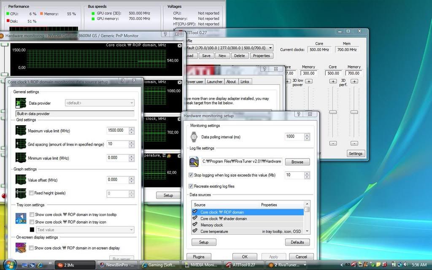Click the volume speaker tray icon

tap(406, 265)
